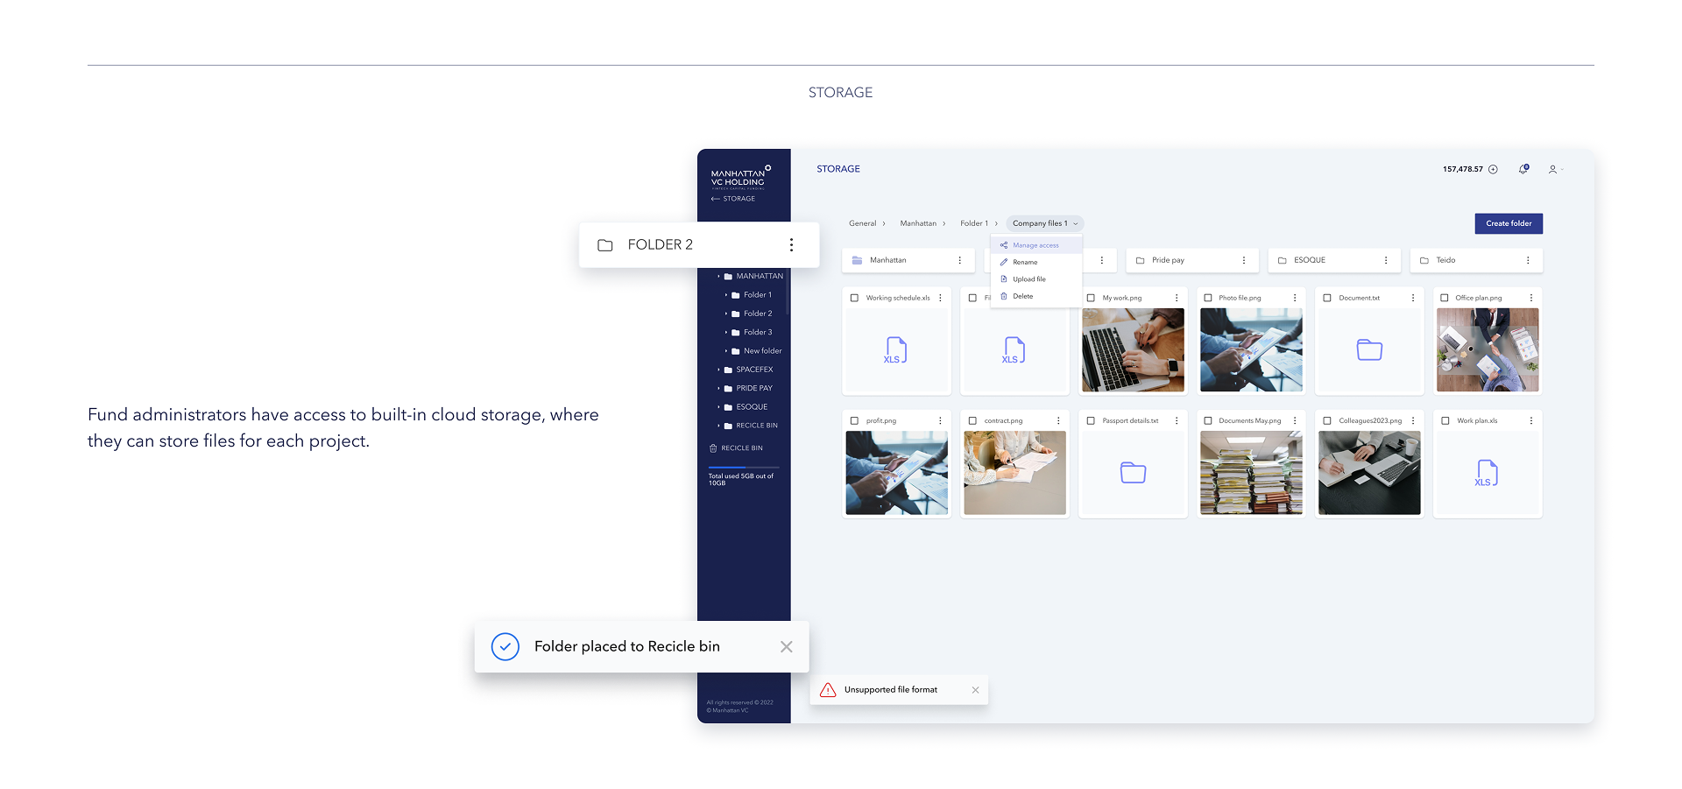Expand the PRIDE PAY arrow in sidebar tree

point(718,389)
